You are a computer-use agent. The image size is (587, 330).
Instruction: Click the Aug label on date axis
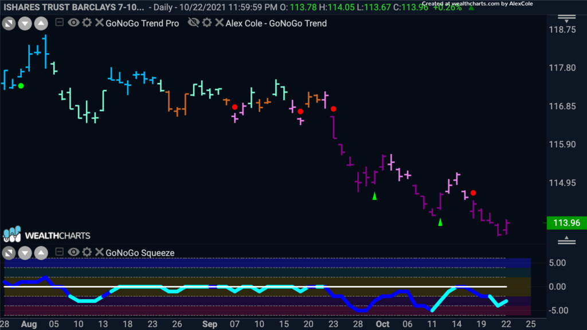pos(29,324)
